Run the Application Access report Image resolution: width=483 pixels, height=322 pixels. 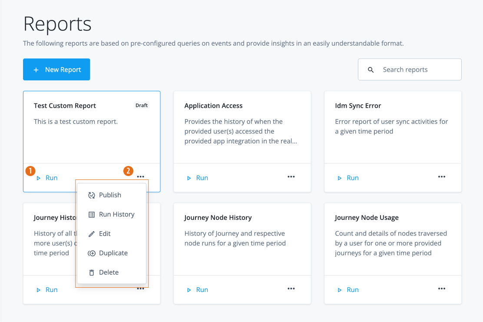tap(198, 178)
